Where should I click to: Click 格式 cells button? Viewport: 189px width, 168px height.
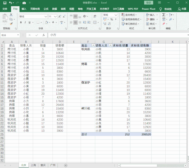pyautogui.click(x=151, y=24)
